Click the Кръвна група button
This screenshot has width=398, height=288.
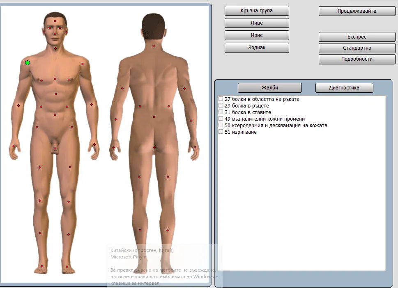point(257,11)
